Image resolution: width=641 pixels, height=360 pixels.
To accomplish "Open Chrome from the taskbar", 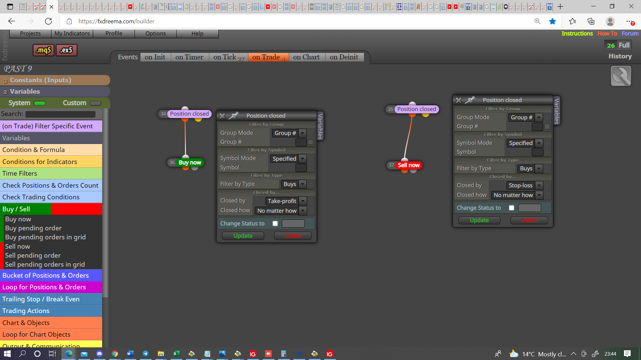I will 115,354.
